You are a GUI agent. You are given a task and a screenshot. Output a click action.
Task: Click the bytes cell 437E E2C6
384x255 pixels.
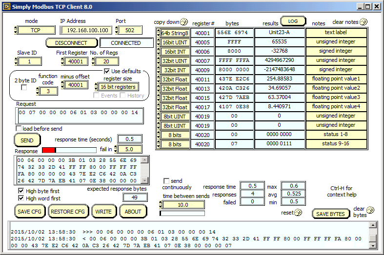(x=234, y=78)
